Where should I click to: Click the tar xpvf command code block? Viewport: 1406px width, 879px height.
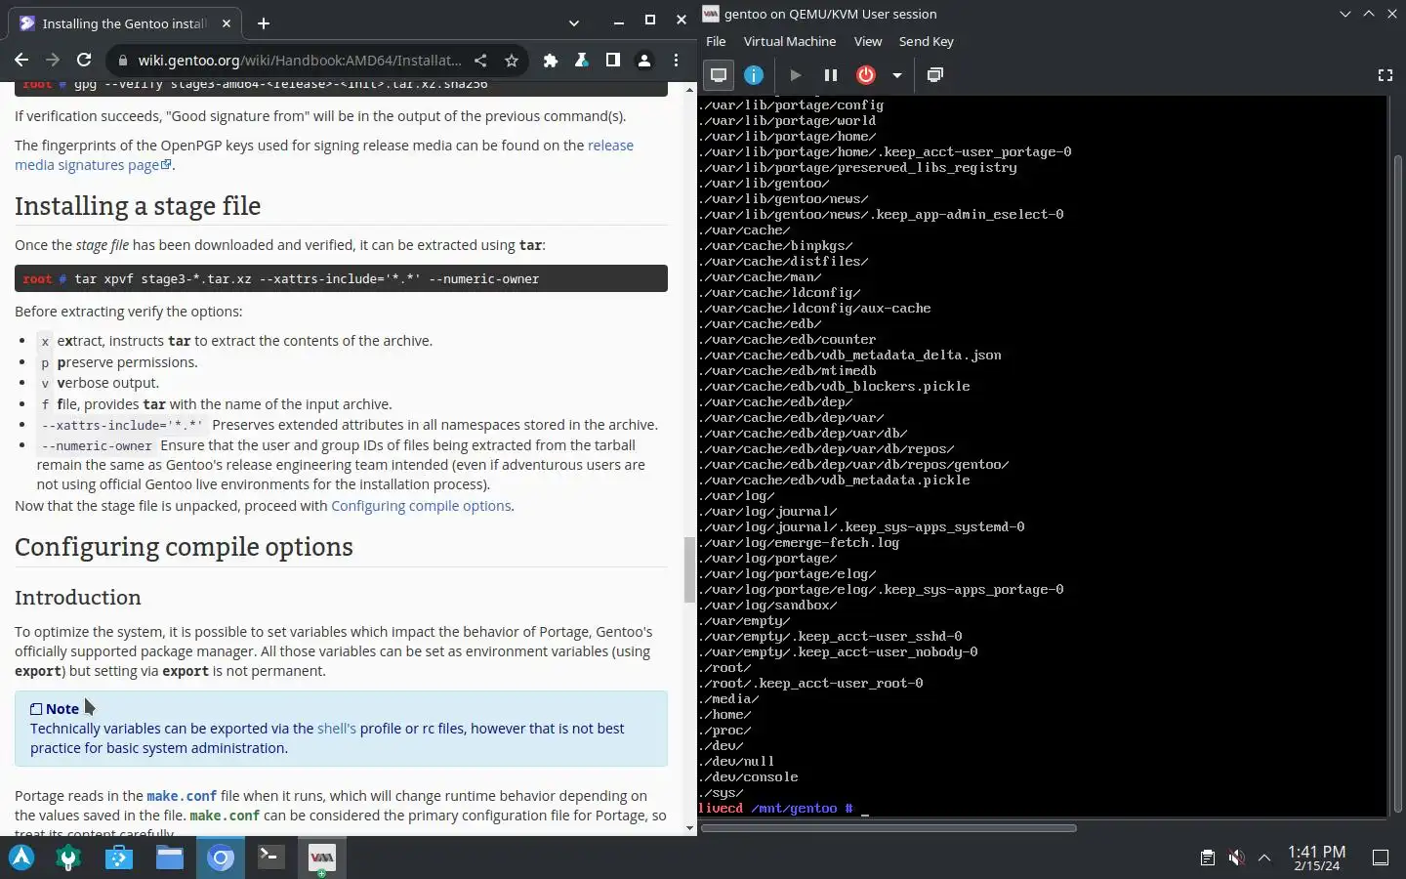(x=341, y=278)
